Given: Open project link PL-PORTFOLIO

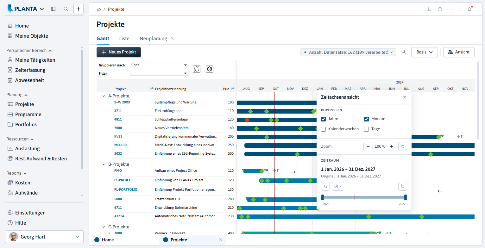Looking at the screenshot, I should tap(126, 189).
